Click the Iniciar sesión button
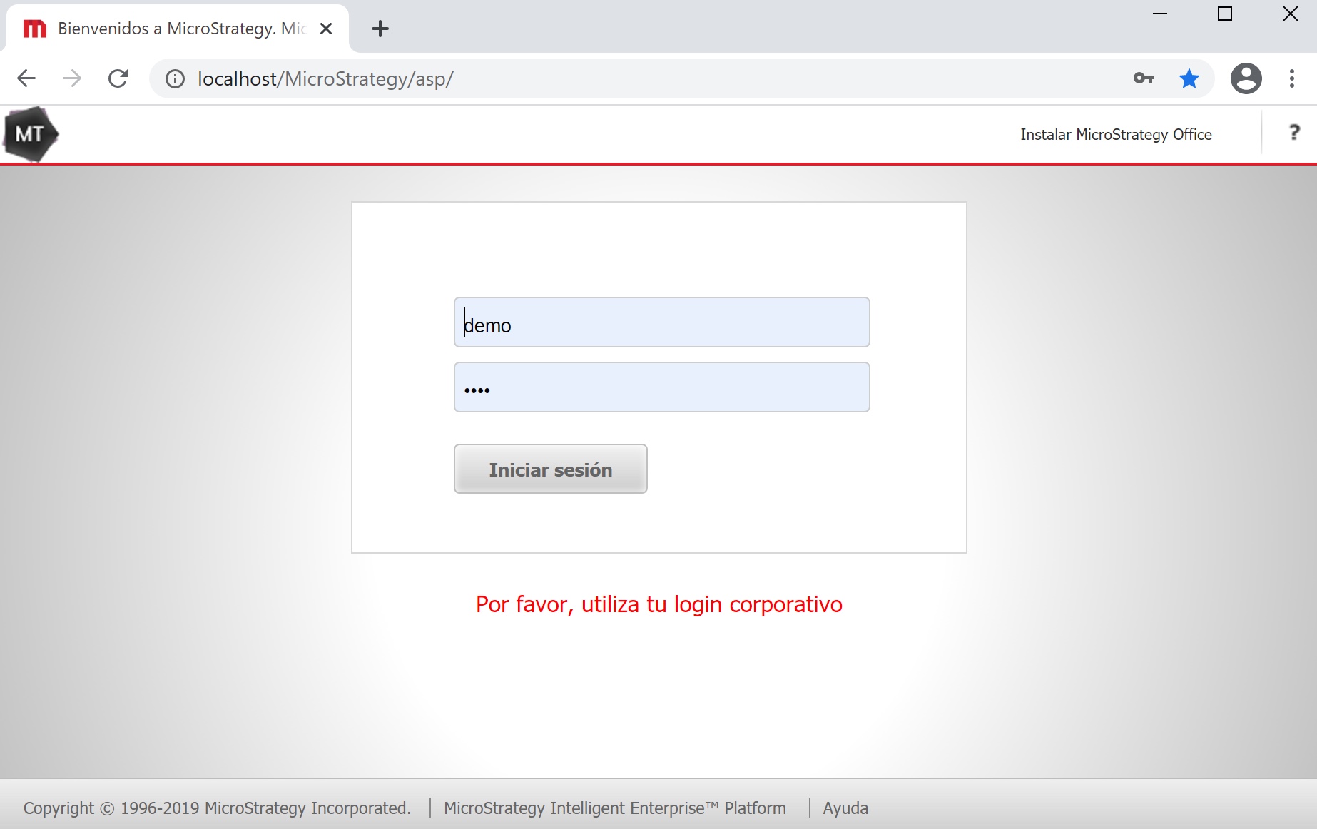Viewport: 1317px width, 829px height. tap(551, 469)
